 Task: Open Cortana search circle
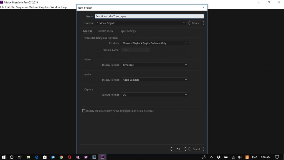[12, 157]
